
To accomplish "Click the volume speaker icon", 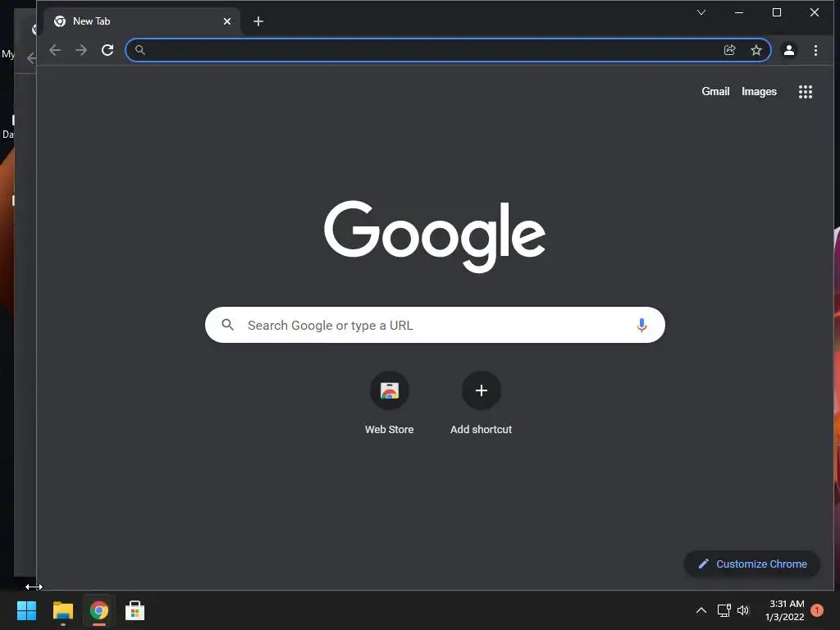I will [743, 610].
